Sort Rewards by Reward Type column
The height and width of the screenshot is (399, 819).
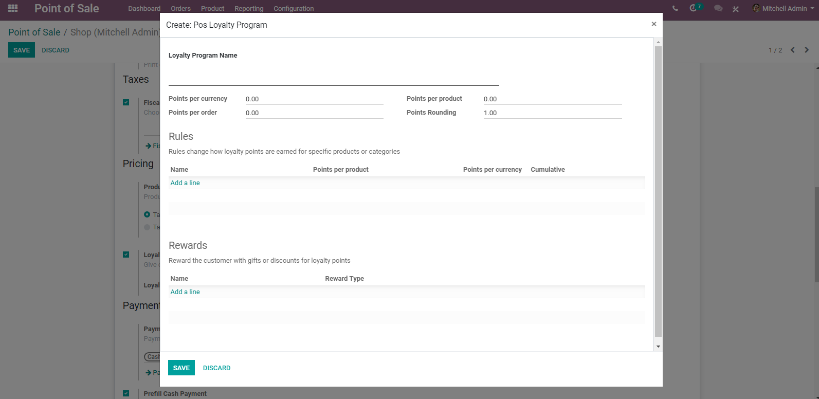coord(344,278)
